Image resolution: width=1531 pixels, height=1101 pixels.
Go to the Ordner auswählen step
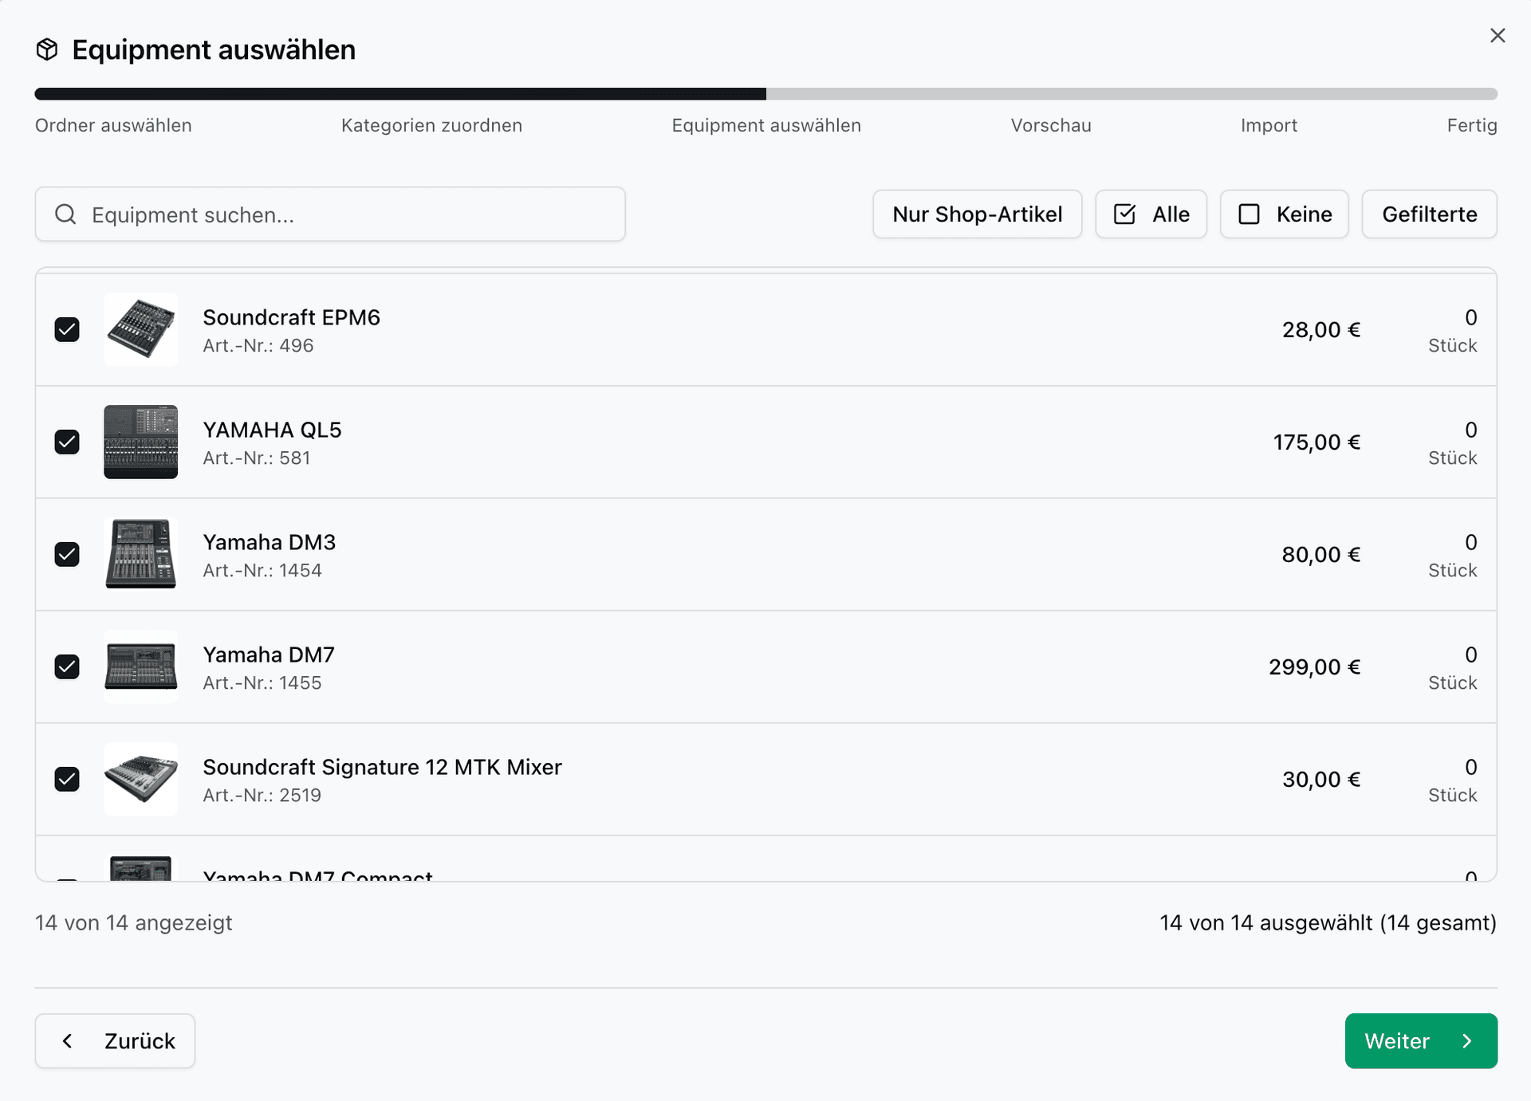113,125
